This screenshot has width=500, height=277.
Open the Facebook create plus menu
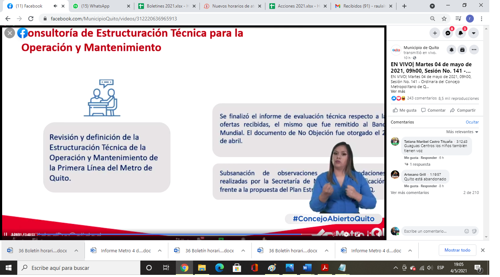point(435,33)
